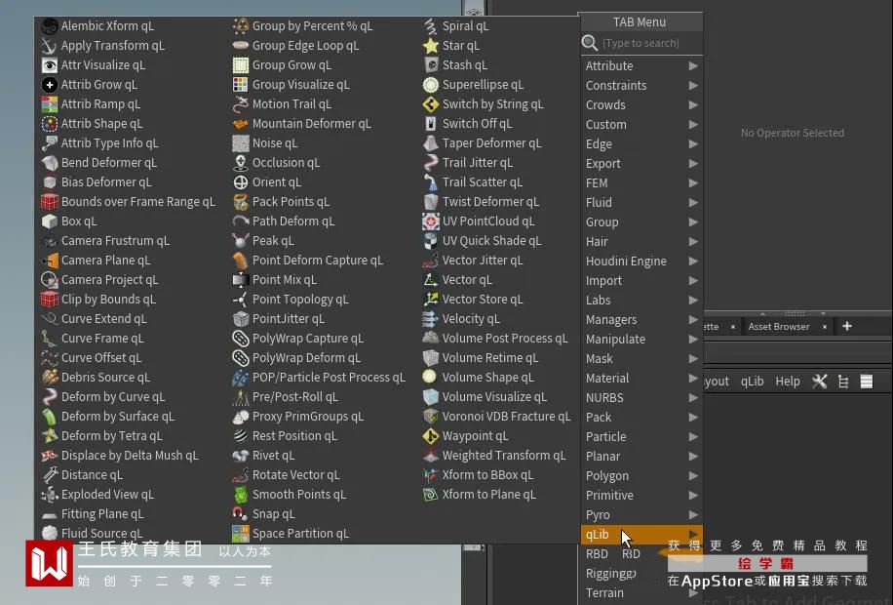Open the Primitive category
893x605 pixels.
coord(641,495)
